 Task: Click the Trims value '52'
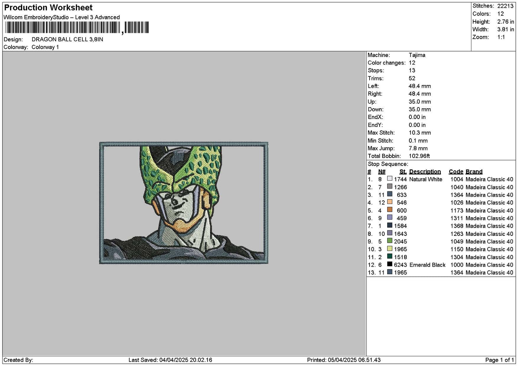coord(412,79)
